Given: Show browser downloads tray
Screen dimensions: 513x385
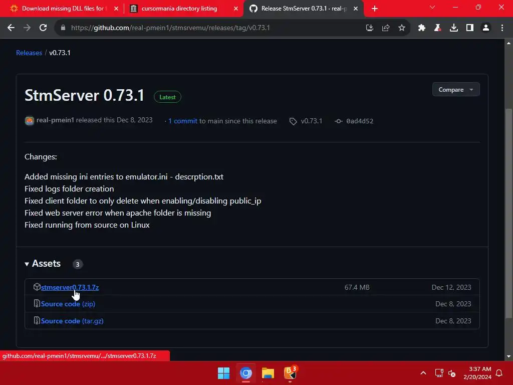Looking at the screenshot, I should point(453,28).
